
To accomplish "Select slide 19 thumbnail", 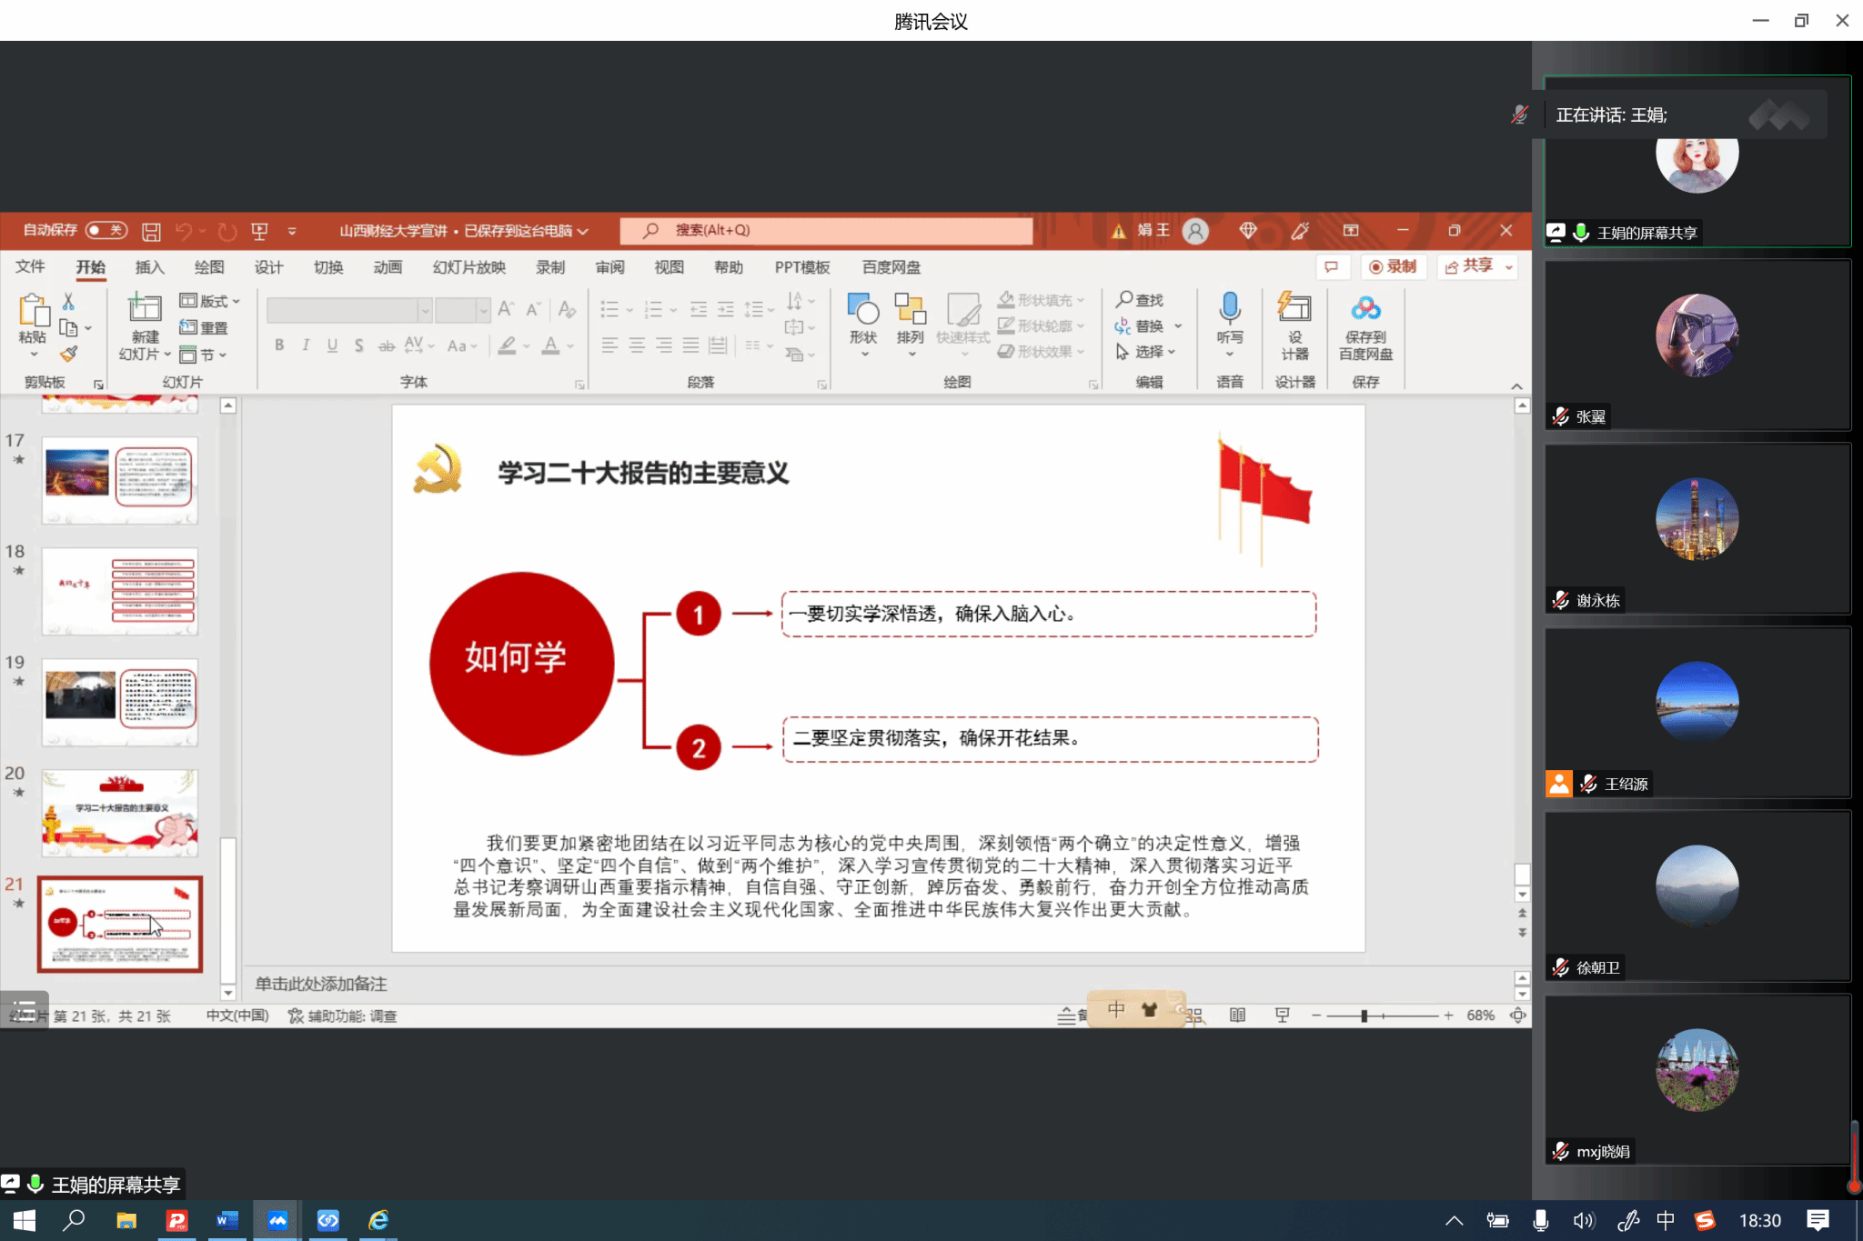I will tap(119, 702).
